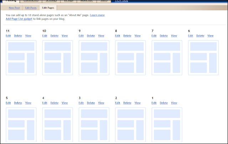Viewport: 228px width, 144px height.
Task: Open the Learn more link
Action: [x=97, y=15]
